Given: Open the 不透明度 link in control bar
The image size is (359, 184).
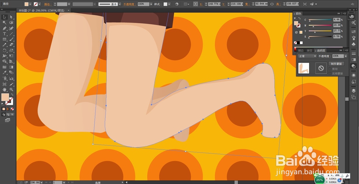Looking at the screenshot, I should click(129, 4).
